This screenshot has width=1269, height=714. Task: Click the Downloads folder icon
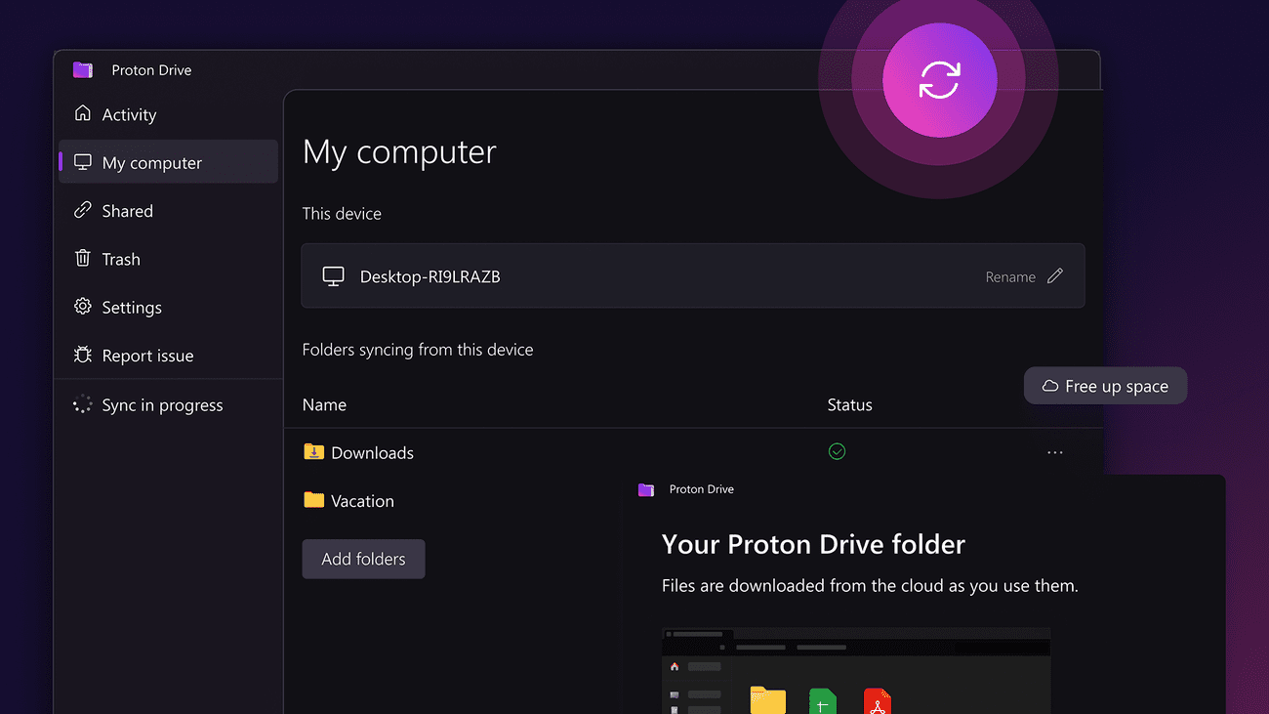coord(313,451)
